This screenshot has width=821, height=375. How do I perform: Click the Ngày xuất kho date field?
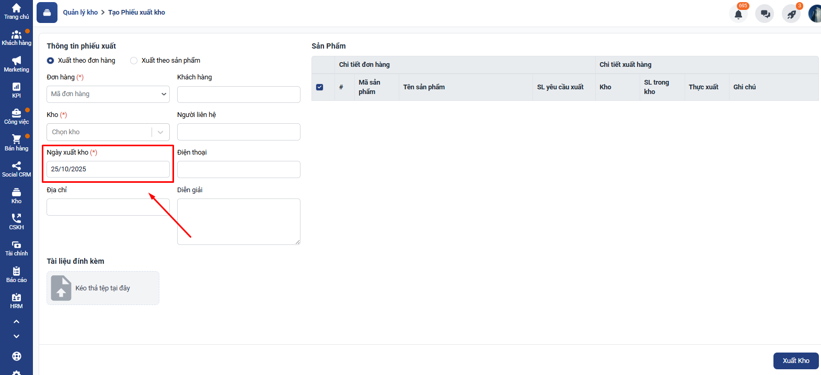point(108,169)
